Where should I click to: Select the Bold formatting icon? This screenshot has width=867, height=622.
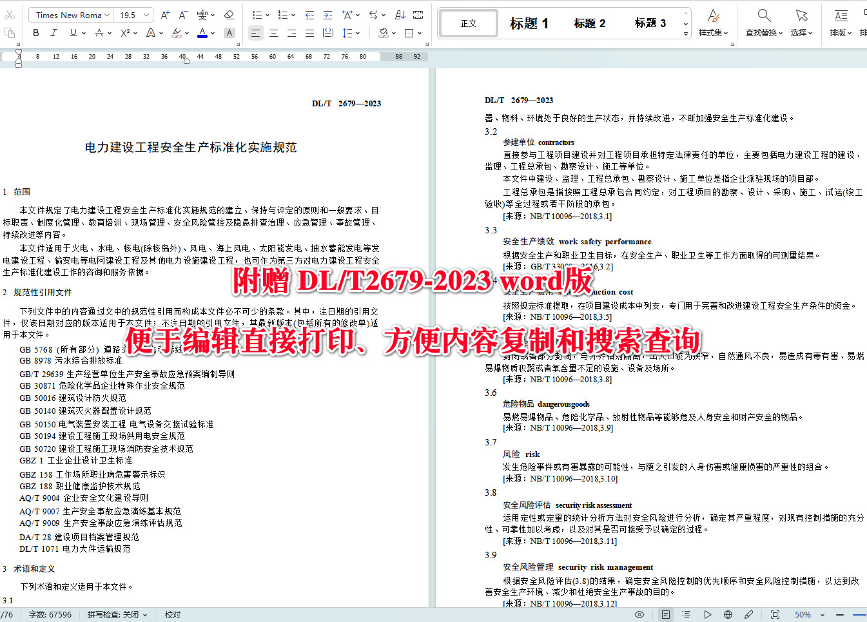click(35, 33)
